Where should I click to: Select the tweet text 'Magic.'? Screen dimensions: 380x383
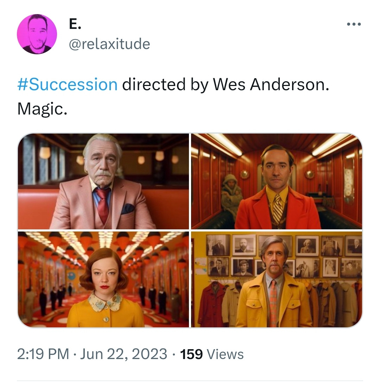pos(42,109)
